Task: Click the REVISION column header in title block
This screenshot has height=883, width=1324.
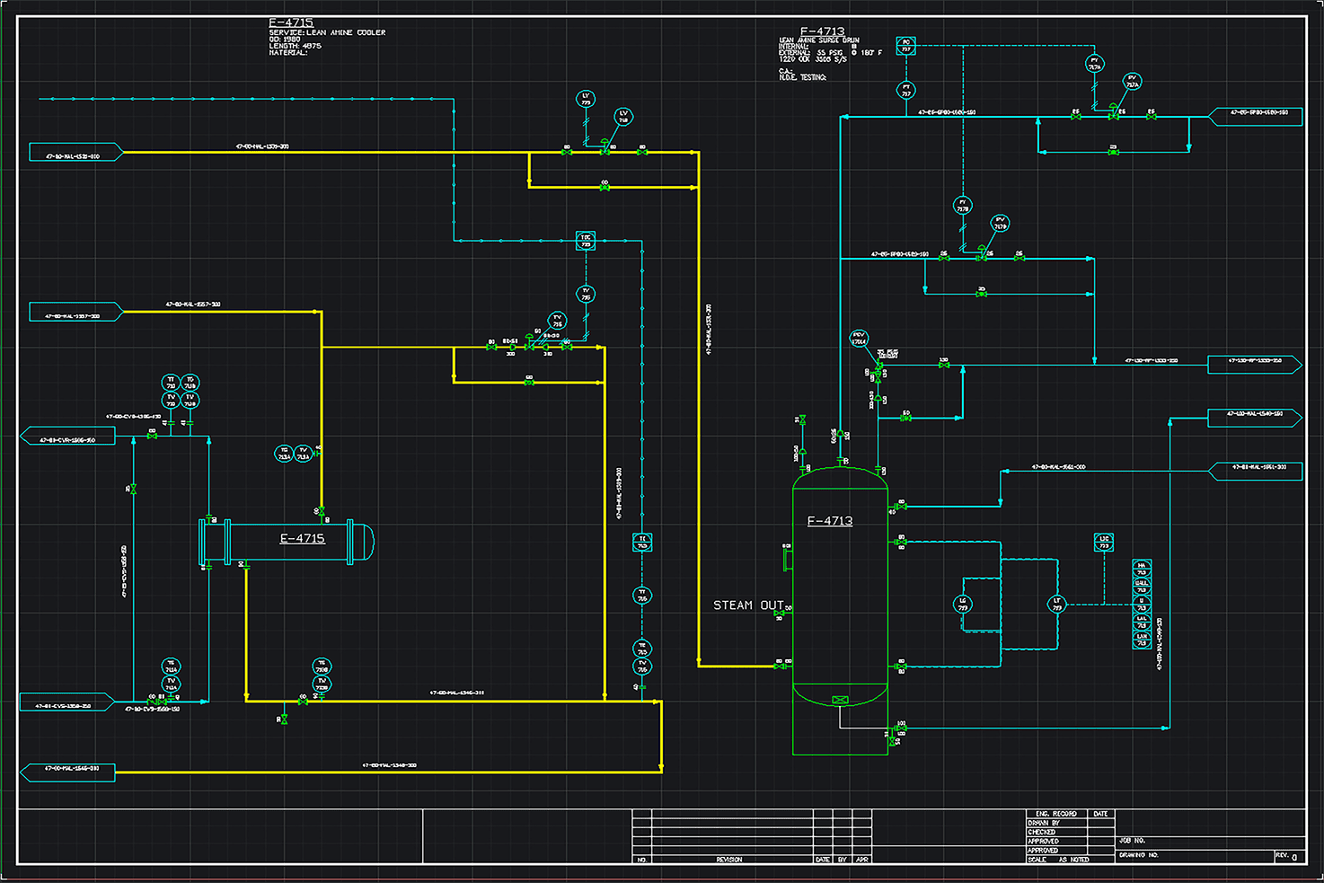Action: coord(729,860)
